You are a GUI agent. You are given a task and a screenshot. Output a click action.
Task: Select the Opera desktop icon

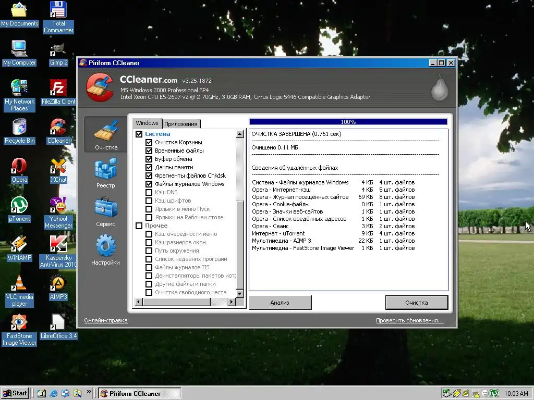(x=19, y=170)
